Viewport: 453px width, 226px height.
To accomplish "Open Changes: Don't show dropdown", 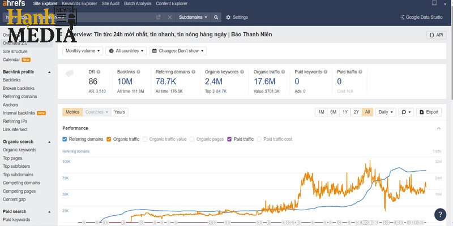I will [x=178, y=51].
